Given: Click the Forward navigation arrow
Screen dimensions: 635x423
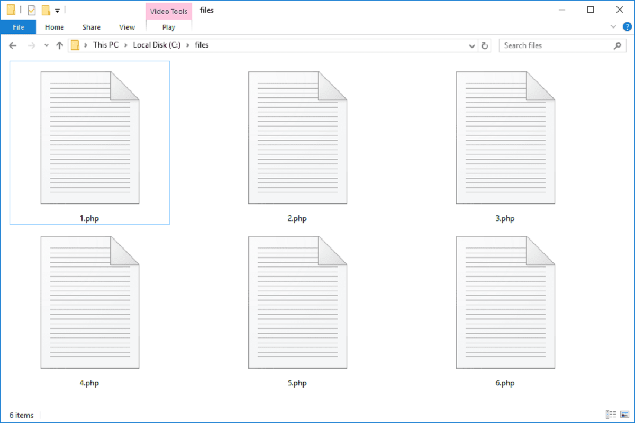Looking at the screenshot, I should [31, 45].
